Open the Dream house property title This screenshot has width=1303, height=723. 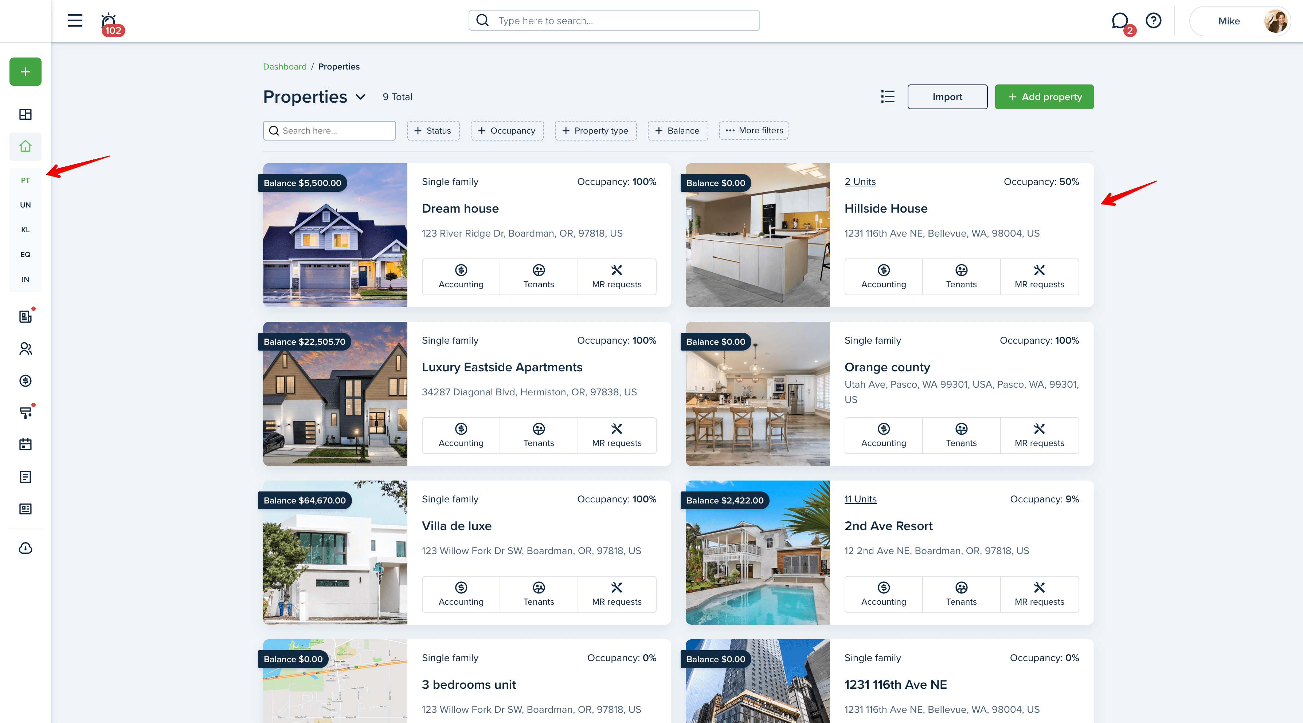(460, 208)
